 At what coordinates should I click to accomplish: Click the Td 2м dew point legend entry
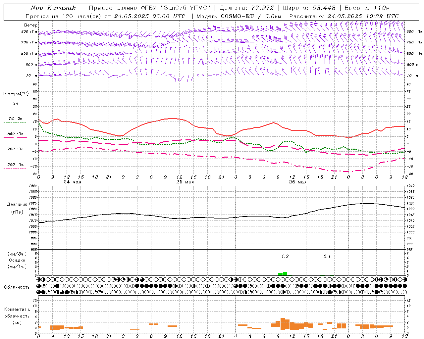point(15,119)
